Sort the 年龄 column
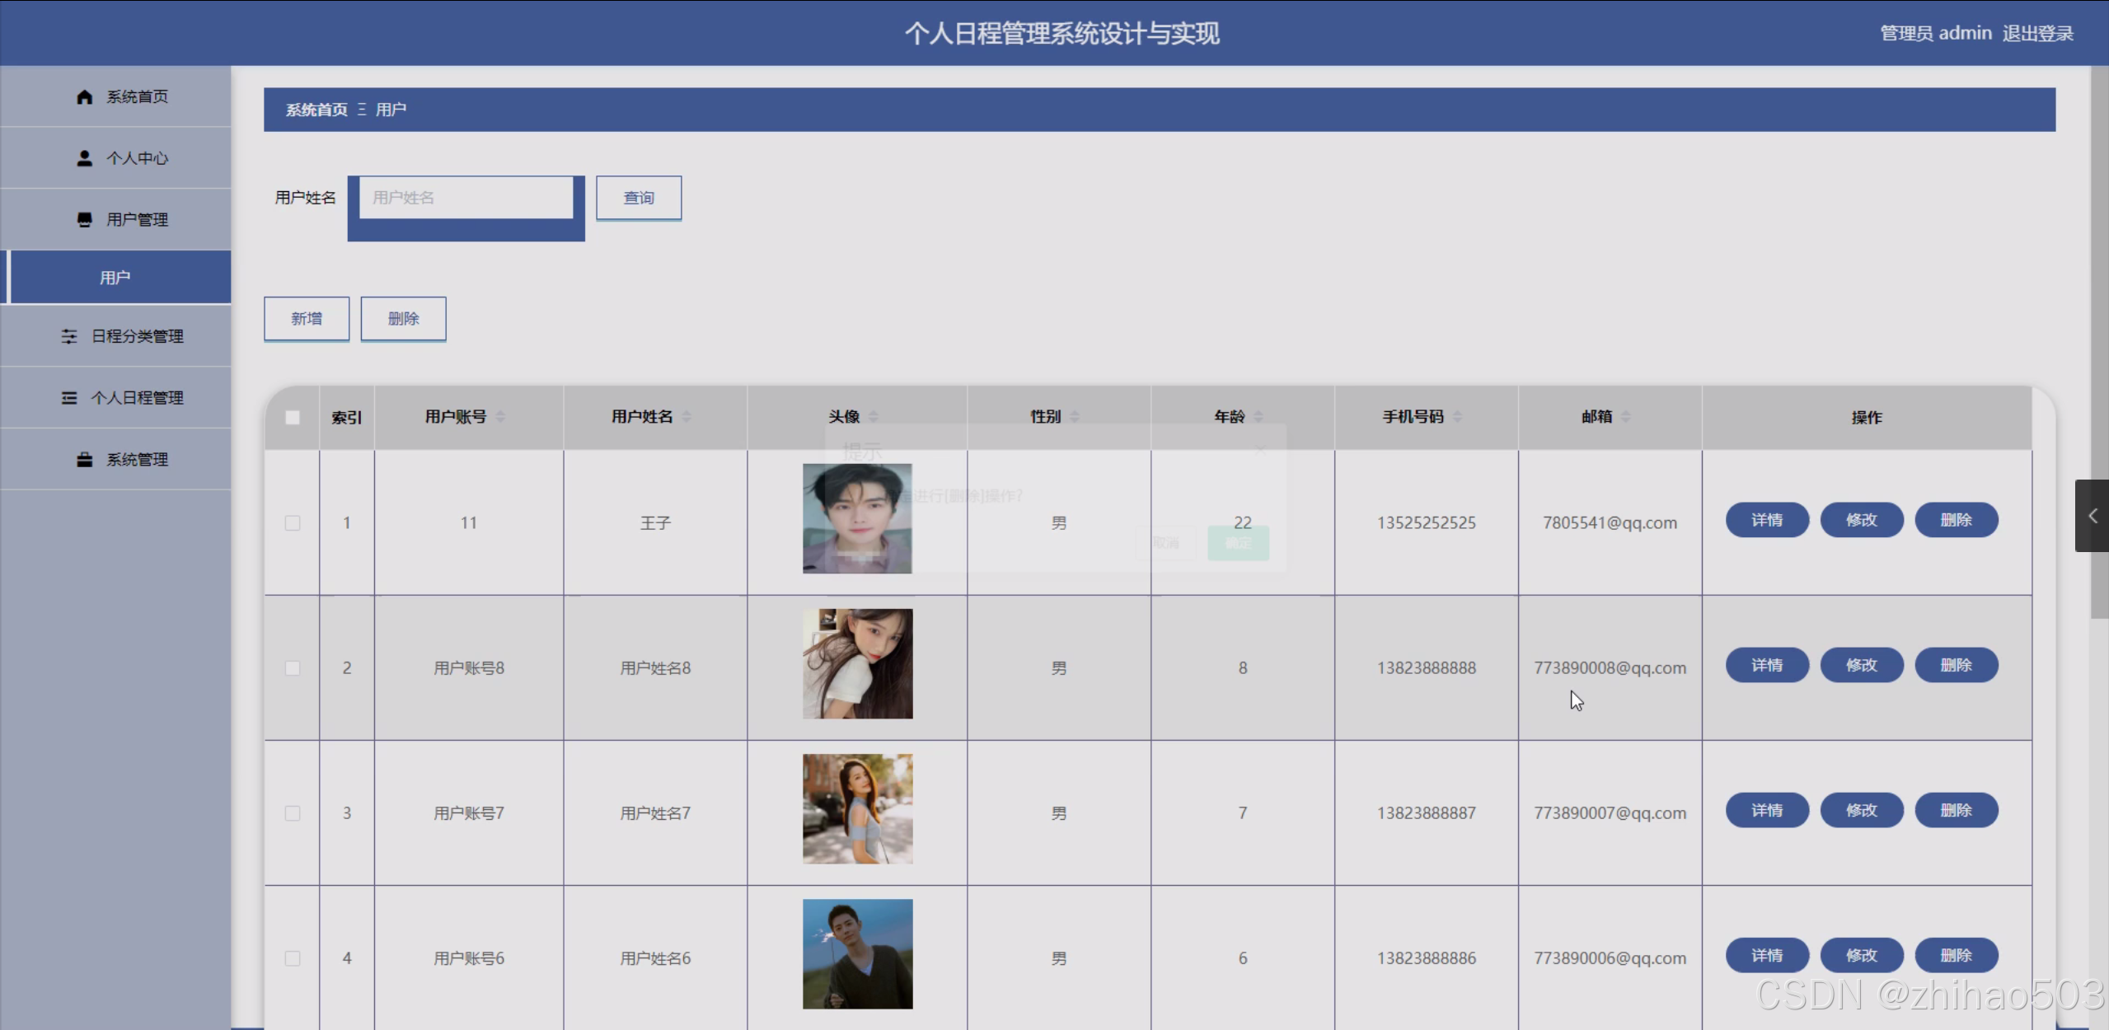Viewport: 2109px width, 1030px height. pos(1258,417)
